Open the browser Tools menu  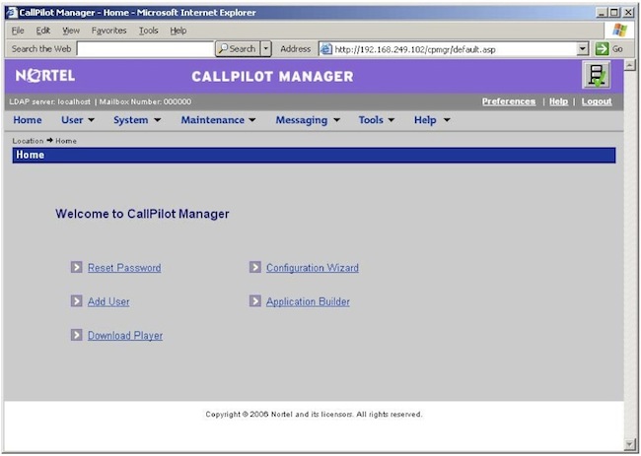[x=148, y=31]
